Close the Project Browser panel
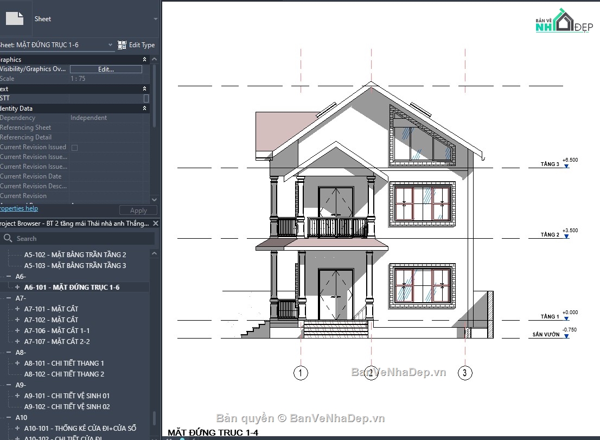 click(156, 223)
